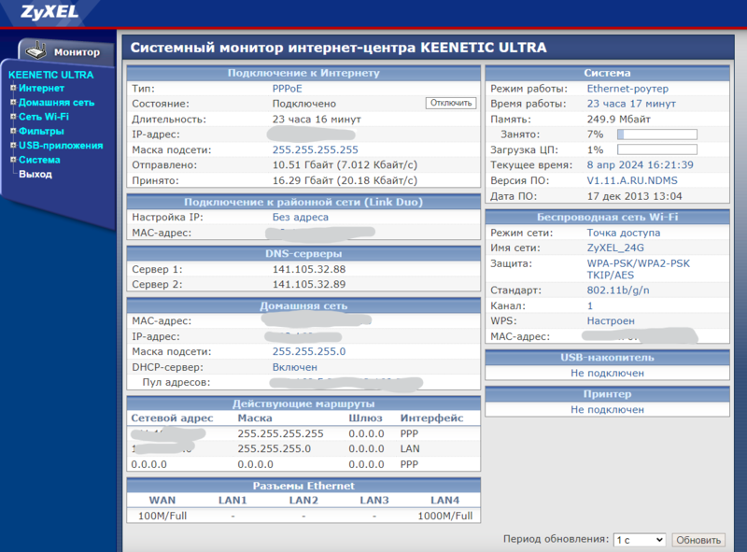
Task: Open the Сеть Wi-Fi menu section
Action: (x=43, y=117)
